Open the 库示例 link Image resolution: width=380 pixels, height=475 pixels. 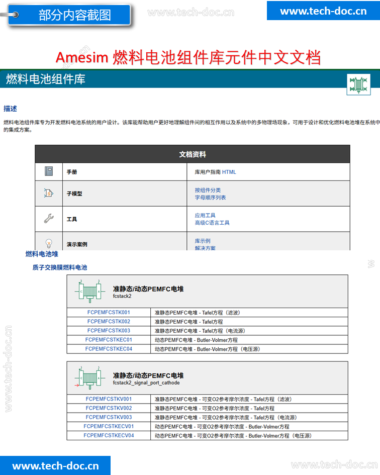[203, 241]
